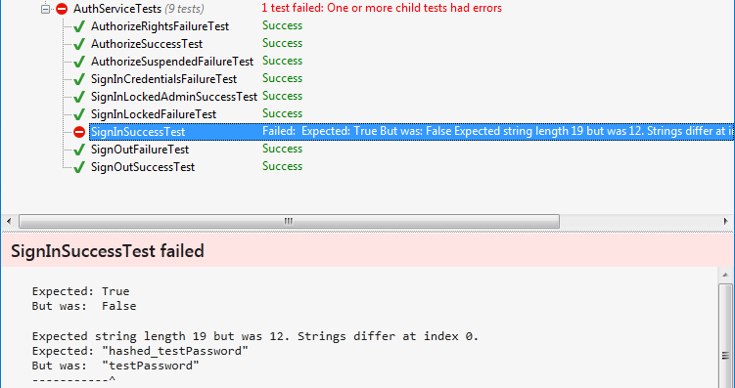Screen dimensions: 735x388
Task: Click the horizontal scrollbar right arrow
Action: (x=725, y=221)
